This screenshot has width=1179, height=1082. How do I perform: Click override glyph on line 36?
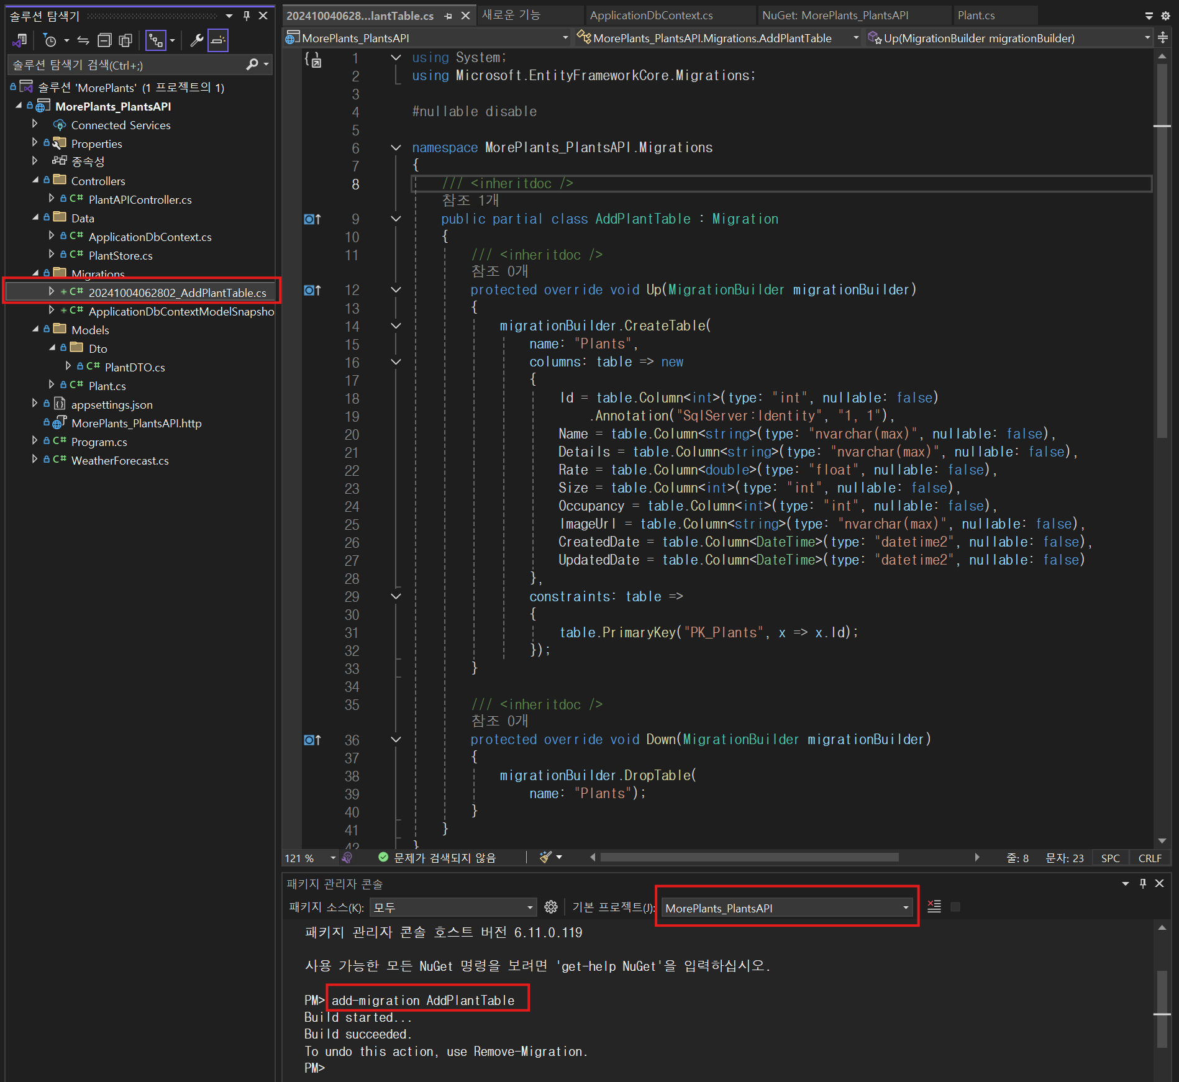(x=312, y=740)
